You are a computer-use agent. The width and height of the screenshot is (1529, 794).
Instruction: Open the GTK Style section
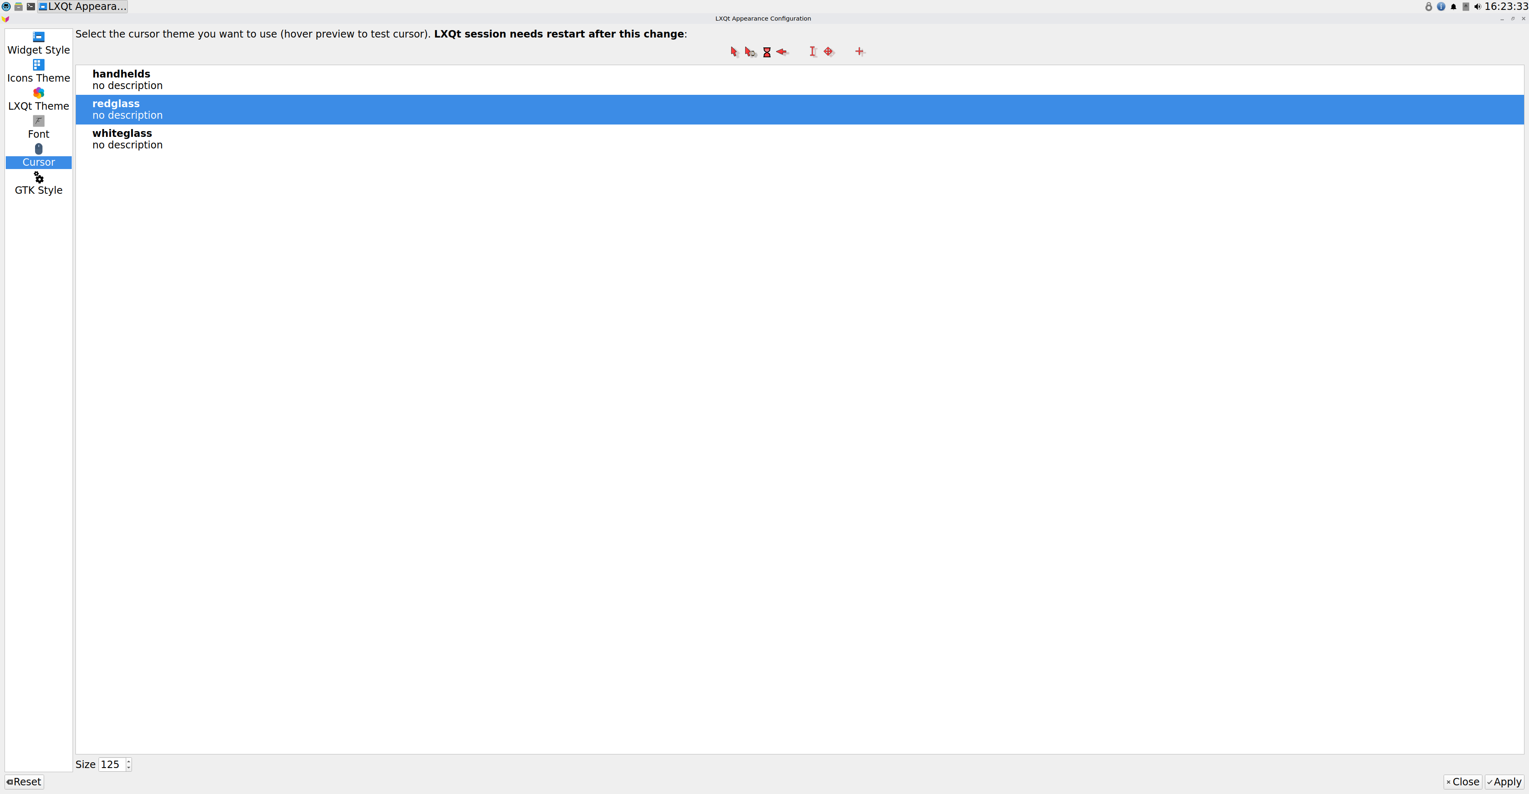pyautogui.click(x=39, y=183)
